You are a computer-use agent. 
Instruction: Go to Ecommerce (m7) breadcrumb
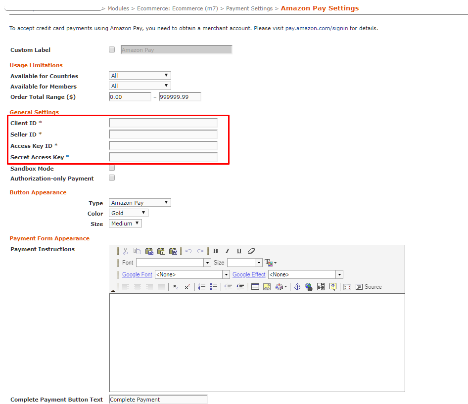[178, 8]
